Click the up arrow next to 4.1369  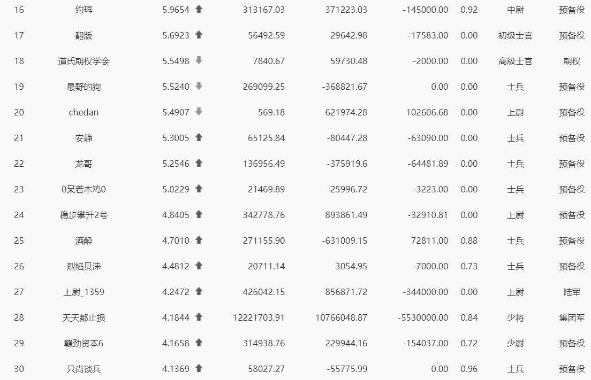click(x=199, y=368)
